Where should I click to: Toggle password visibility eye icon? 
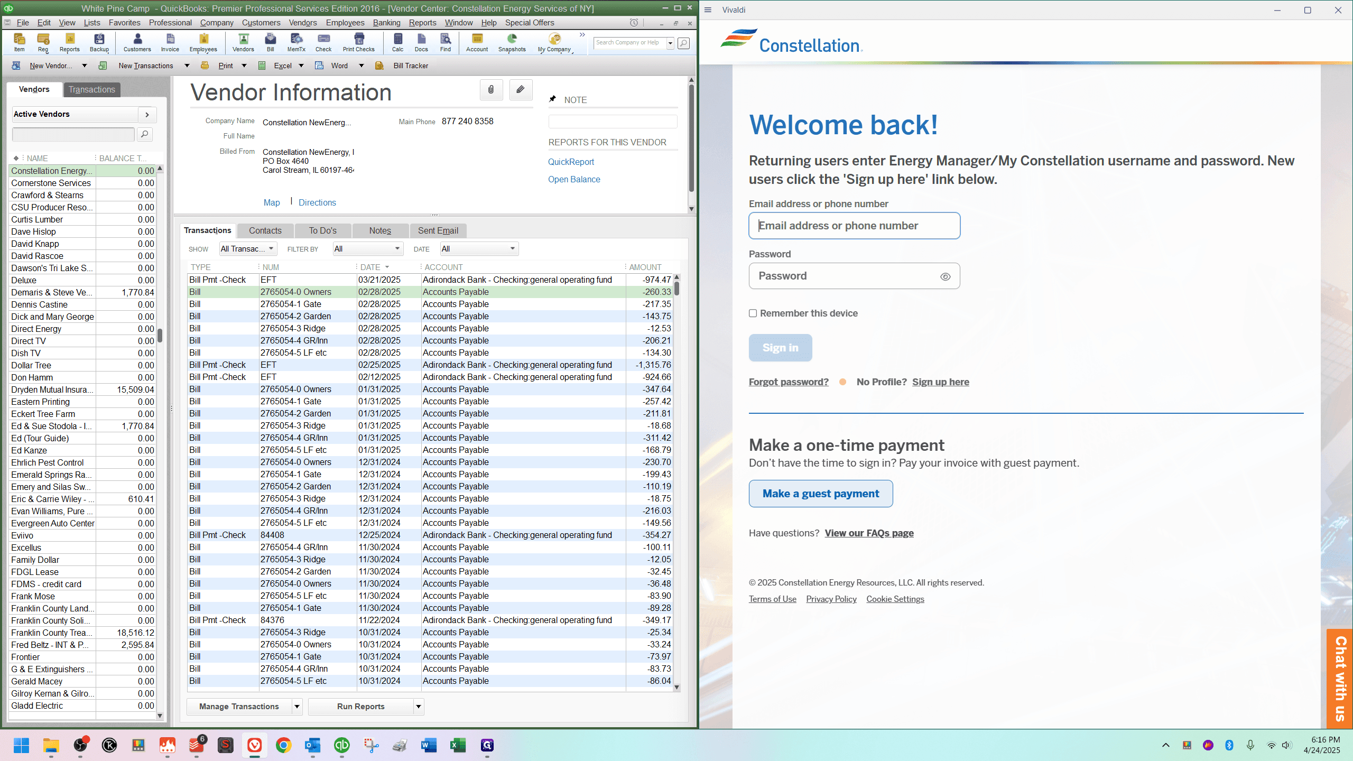945,276
